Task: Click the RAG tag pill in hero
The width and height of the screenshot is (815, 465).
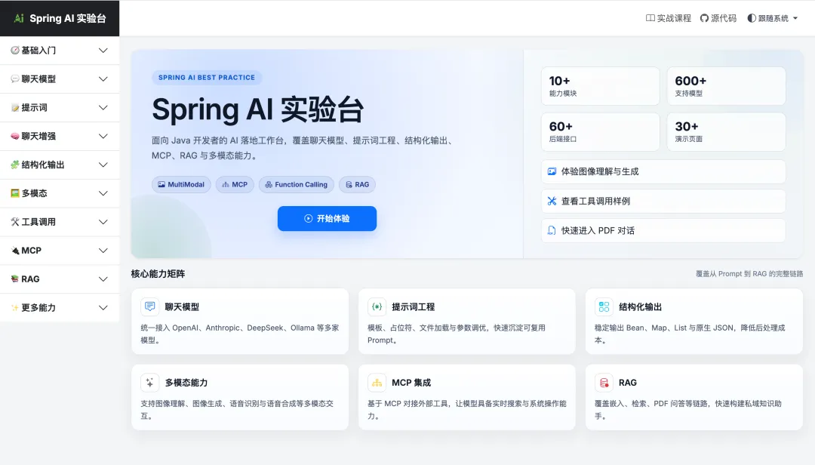Action: pos(357,185)
